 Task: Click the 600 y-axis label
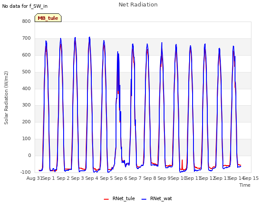coord(26,55)
